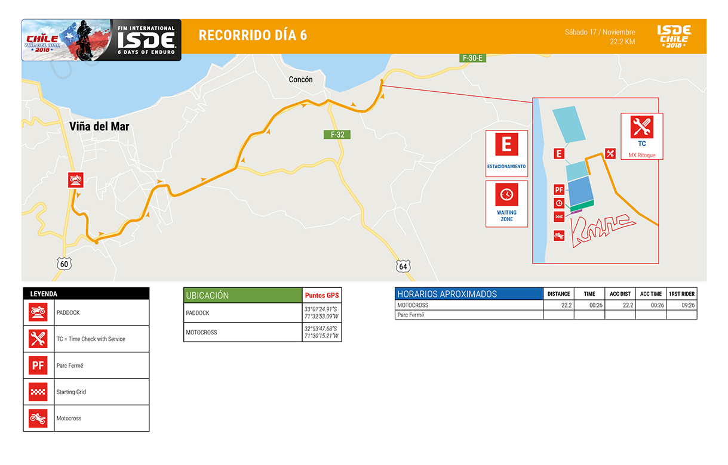Viewport: 728px width, 465px height.
Task: Click the small PF marker in the inset map
Action: pos(559,190)
